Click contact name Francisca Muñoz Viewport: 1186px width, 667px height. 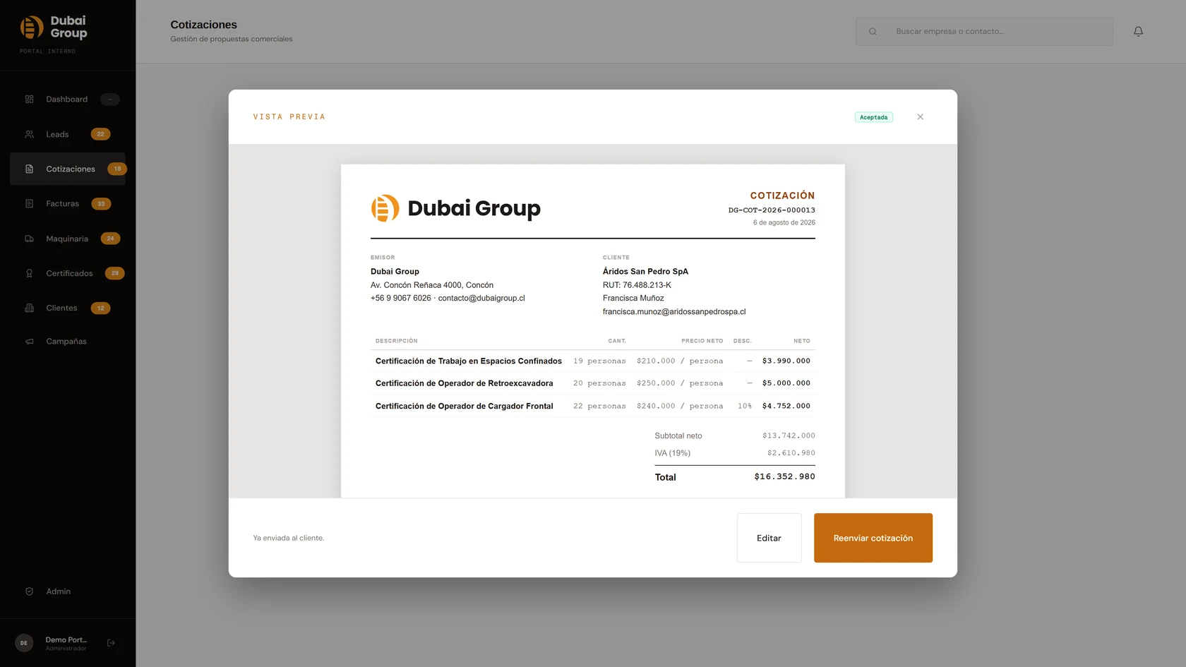(x=633, y=299)
